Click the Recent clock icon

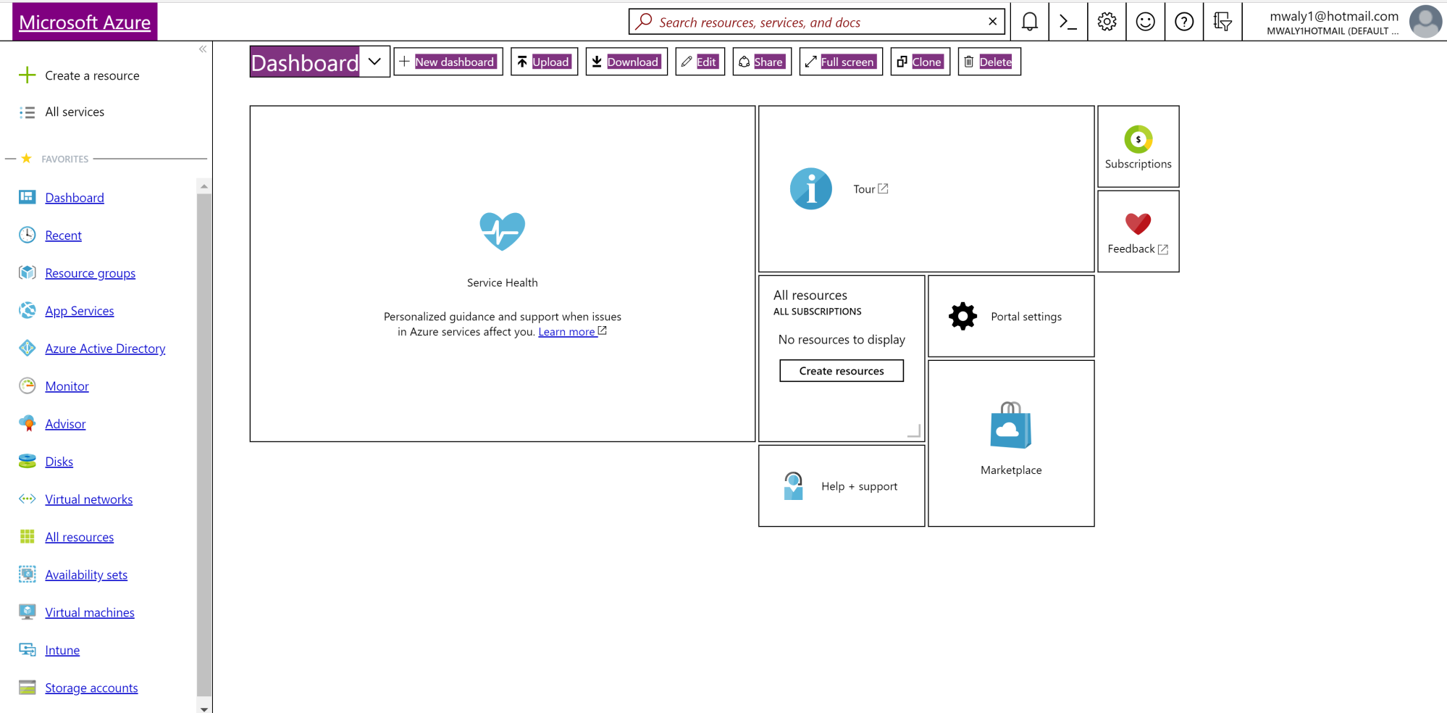pos(27,235)
